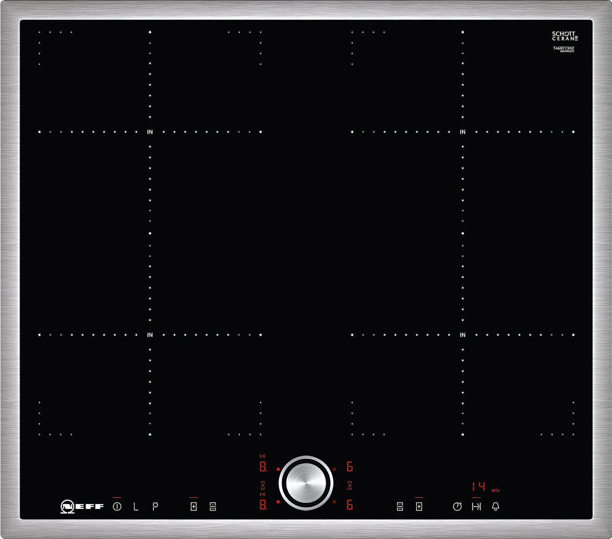
Task: Tap the NEFF logo
Action: coord(82,507)
